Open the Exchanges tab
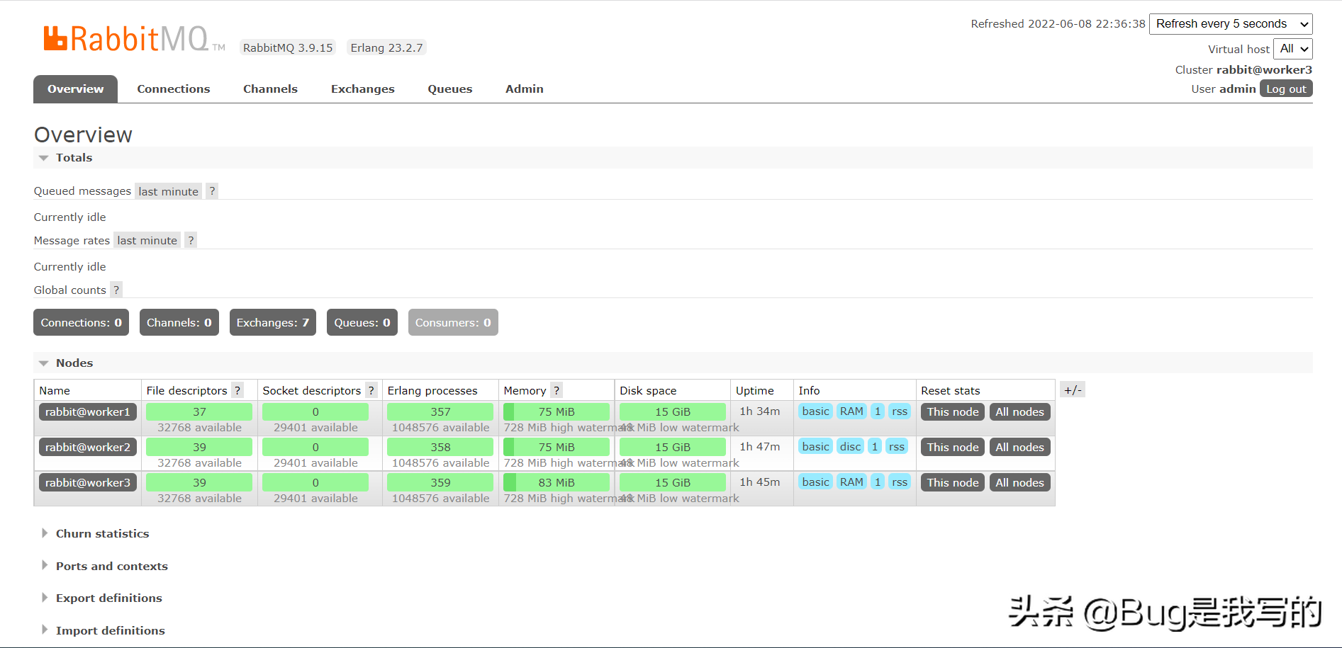Viewport: 1342px width, 648px height. pyautogui.click(x=363, y=89)
